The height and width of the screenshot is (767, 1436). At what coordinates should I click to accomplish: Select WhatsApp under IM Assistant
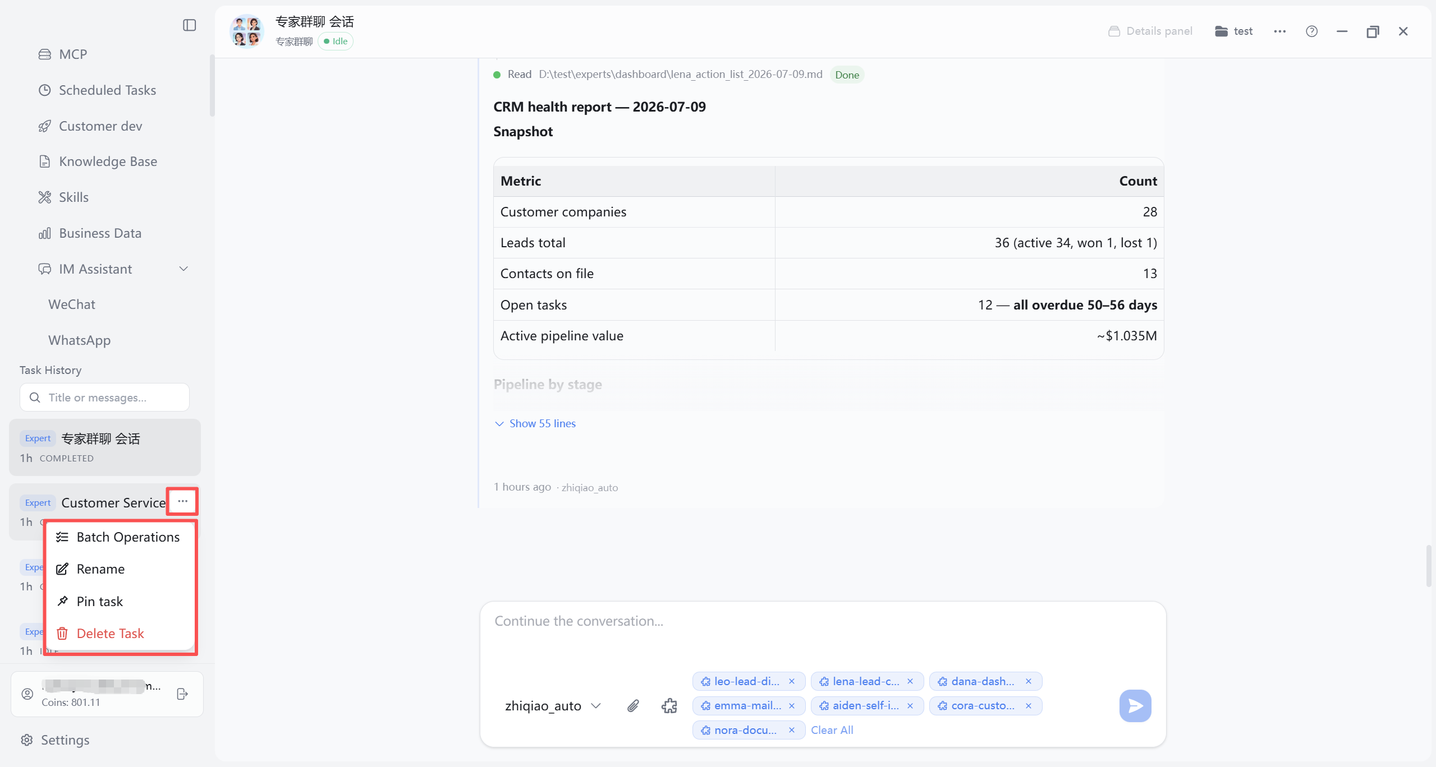[x=79, y=340]
